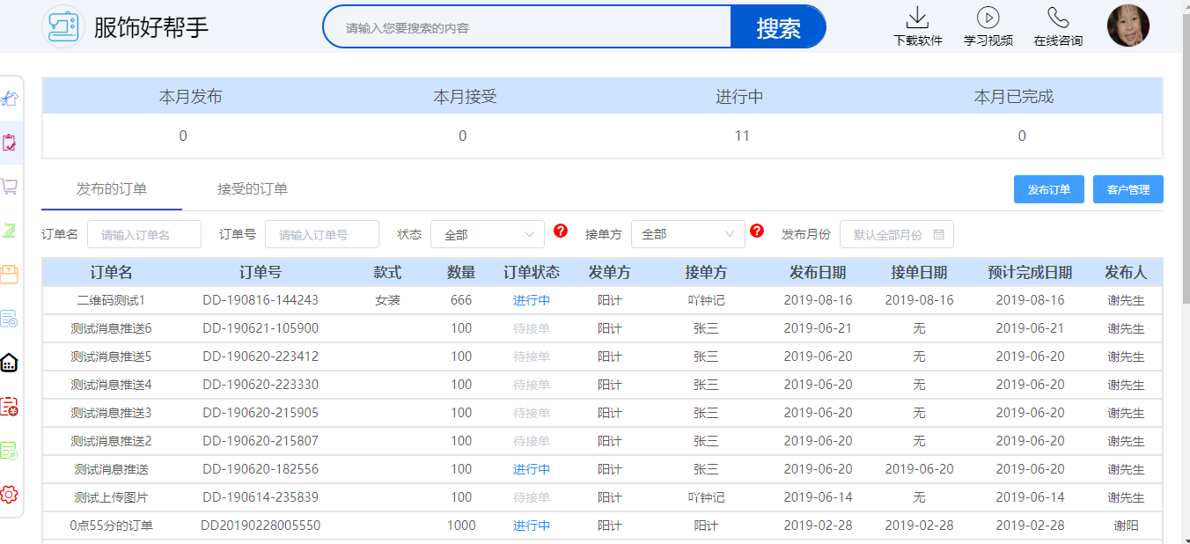This screenshot has height=544, width=1190.
Task: Click the 发布订单 button
Action: 1049,190
